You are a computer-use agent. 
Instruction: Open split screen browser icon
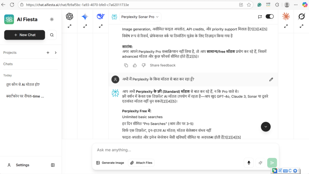click(x=241, y=5)
